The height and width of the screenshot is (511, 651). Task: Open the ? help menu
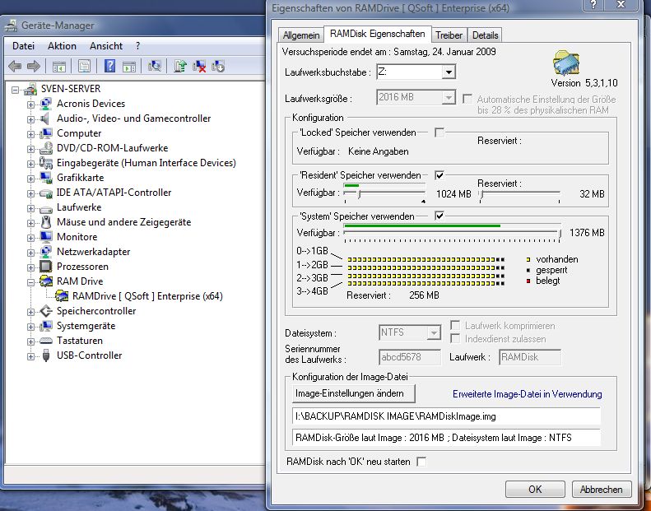click(x=137, y=45)
